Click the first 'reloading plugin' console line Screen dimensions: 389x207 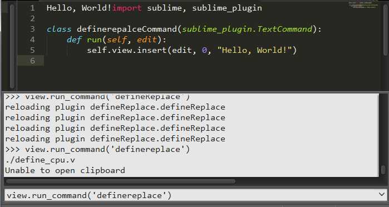(115, 107)
